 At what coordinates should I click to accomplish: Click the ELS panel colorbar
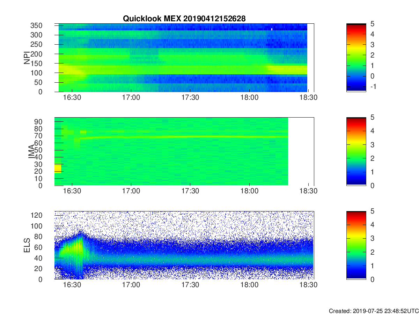click(356, 245)
